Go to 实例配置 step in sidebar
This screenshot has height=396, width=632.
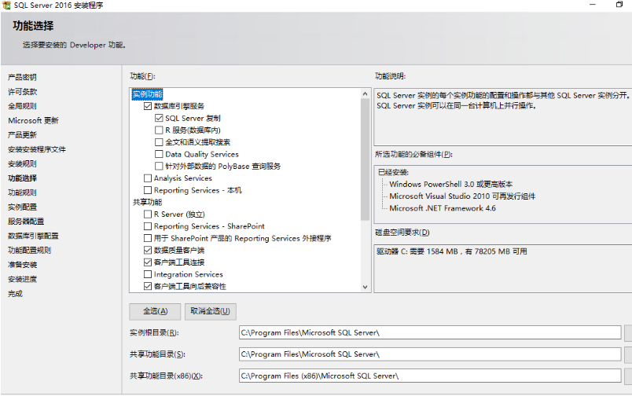click(22, 207)
